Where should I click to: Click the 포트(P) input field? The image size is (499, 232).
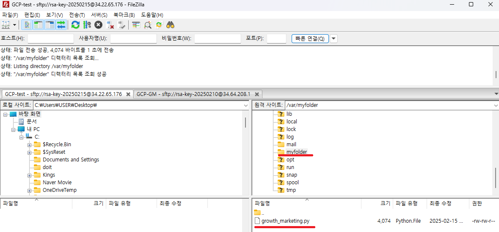click(276, 39)
